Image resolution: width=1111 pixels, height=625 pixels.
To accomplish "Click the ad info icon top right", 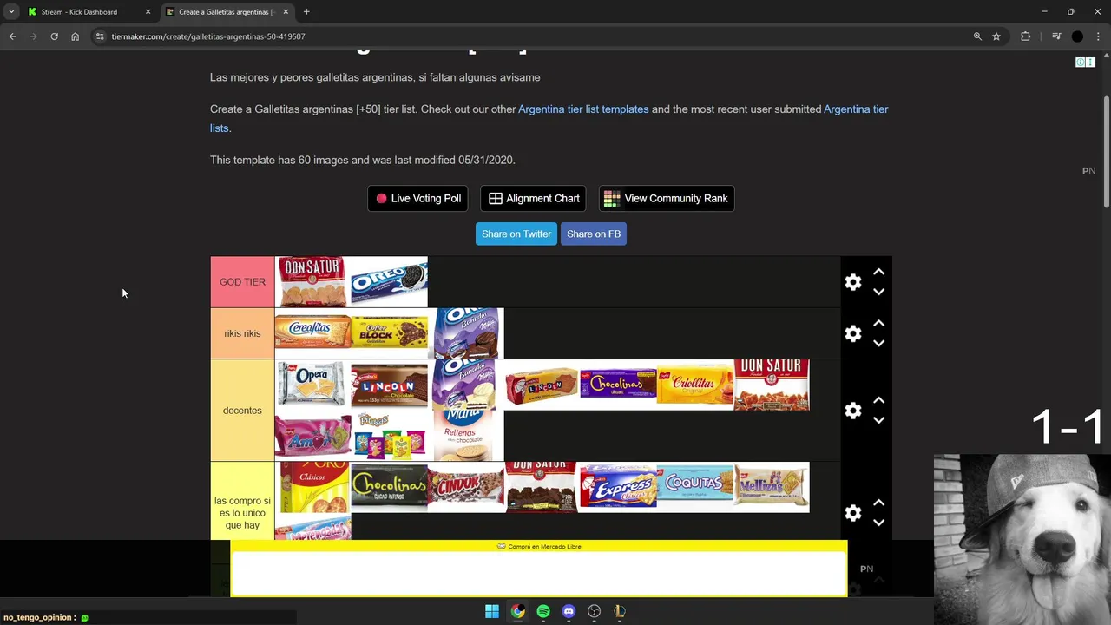I will coord(1081,62).
